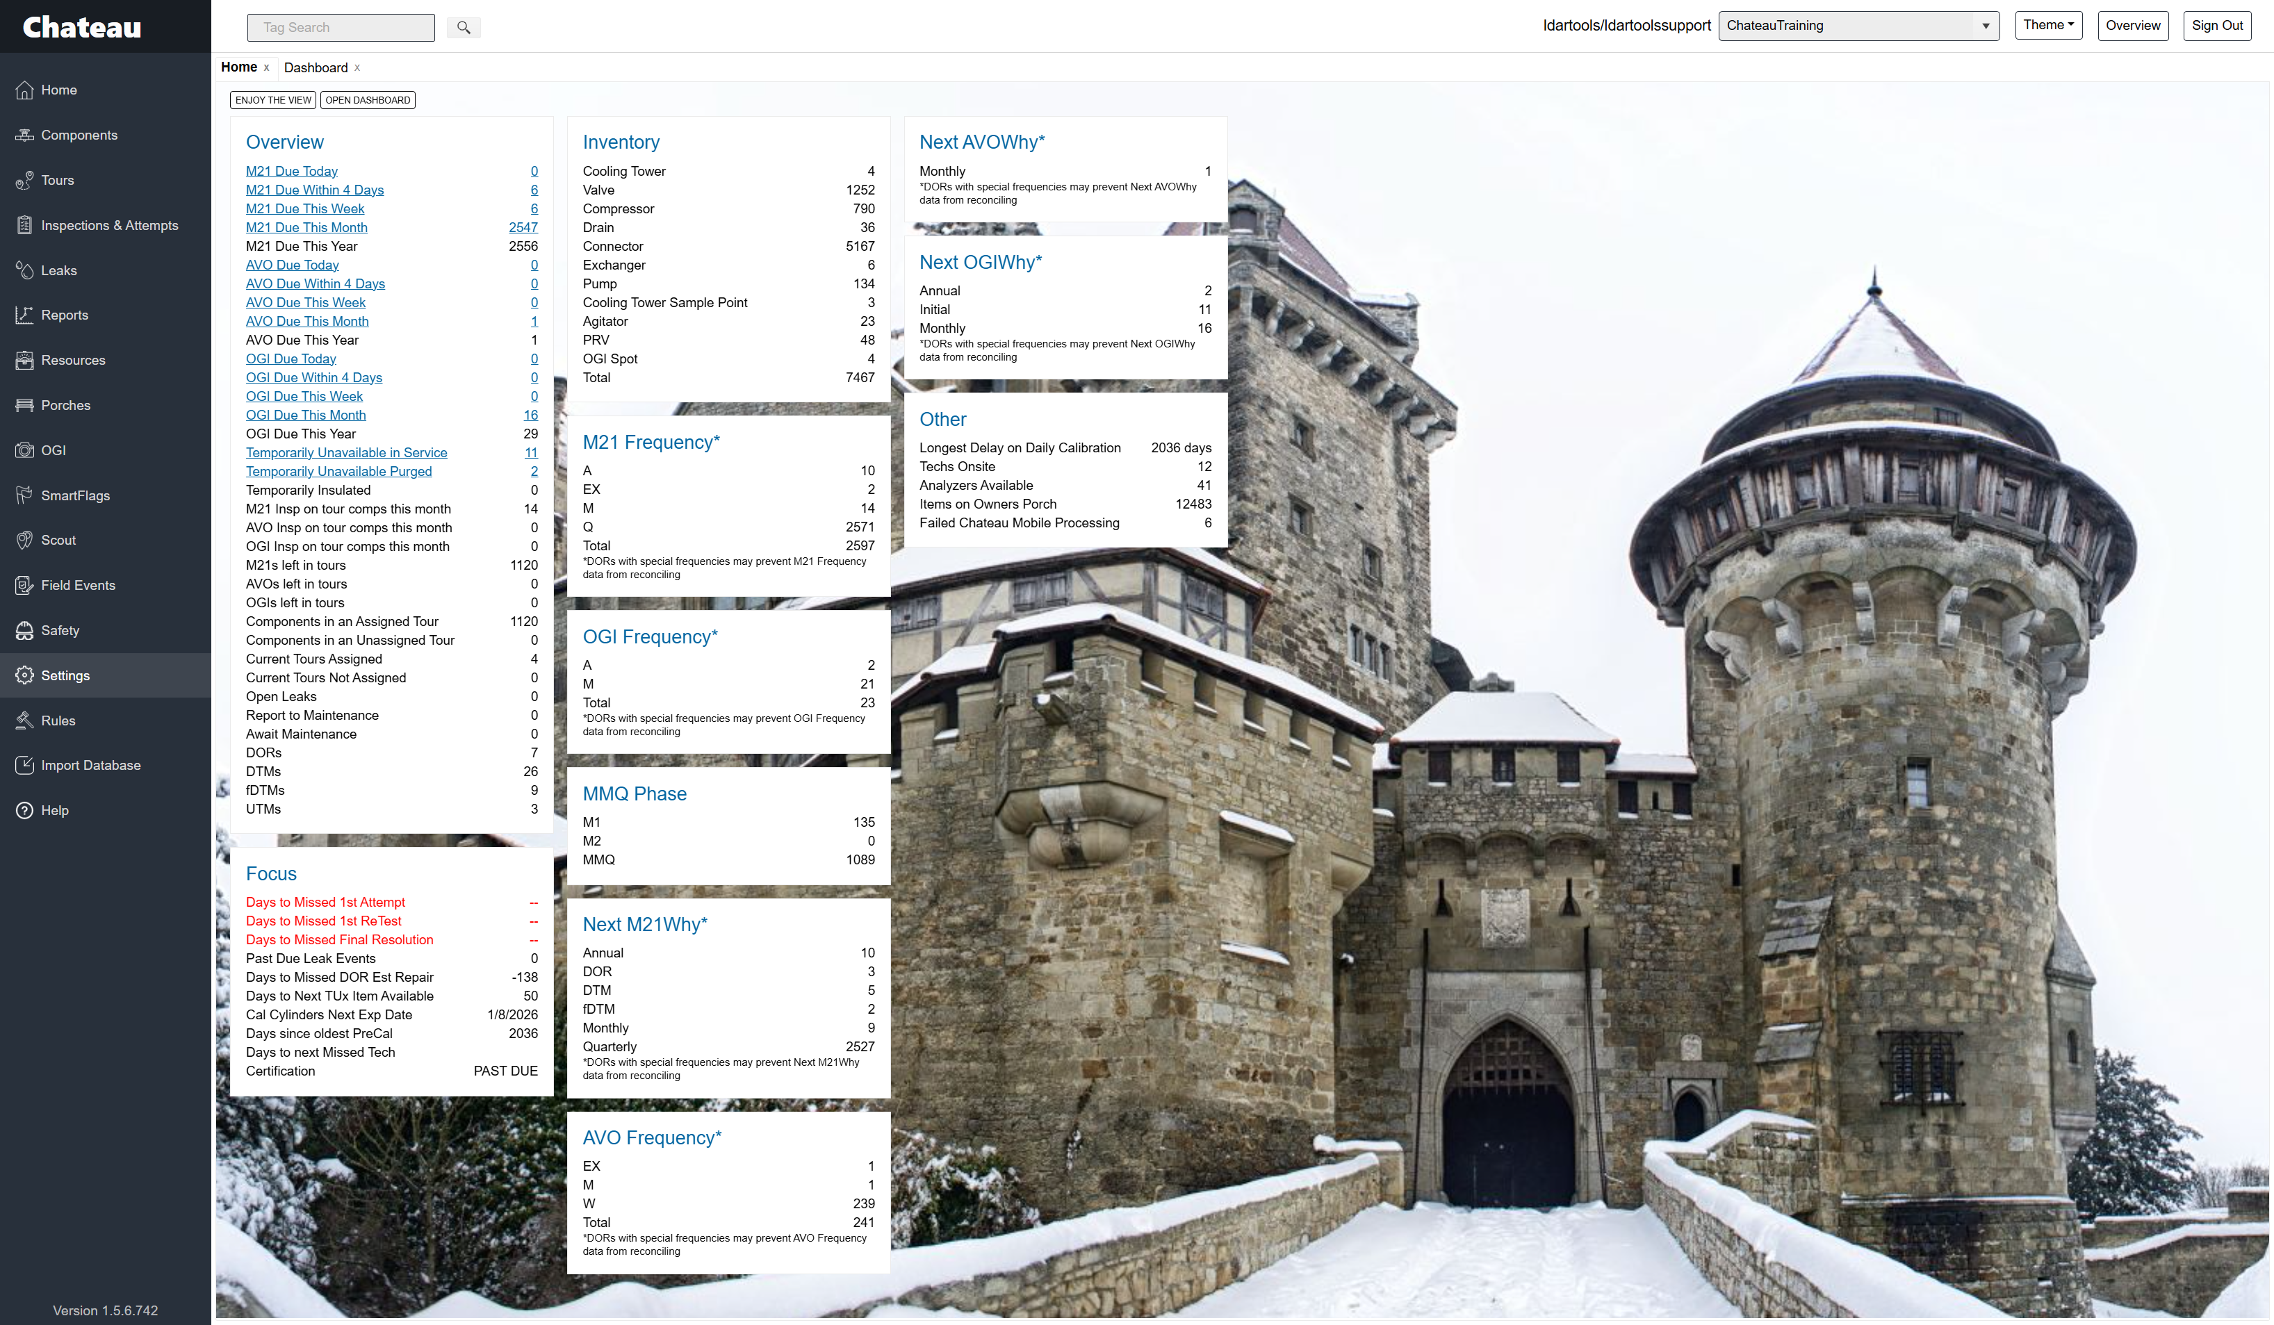Open the AVO Due This Month link
Viewport: 2274px width, 1325px height.
pyautogui.click(x=308, y=321)
